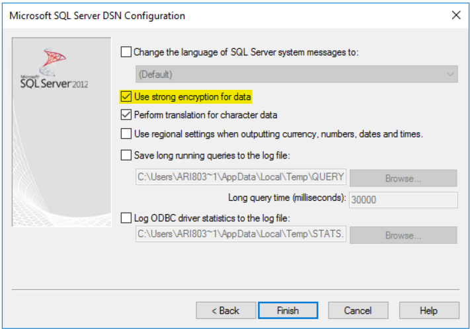Toggle Perform translation for character data
Viewport: 470px width, 329px height.
pyautogui.click(x=126, y=115)
